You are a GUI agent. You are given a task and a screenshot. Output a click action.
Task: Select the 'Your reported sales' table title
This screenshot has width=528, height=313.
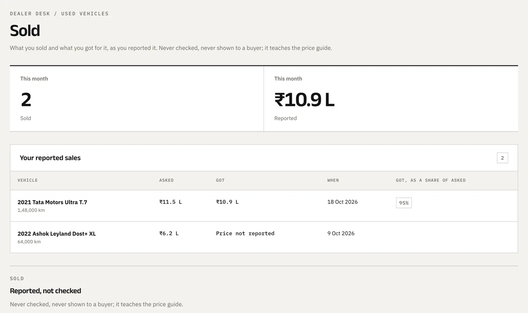pos(50,158)
